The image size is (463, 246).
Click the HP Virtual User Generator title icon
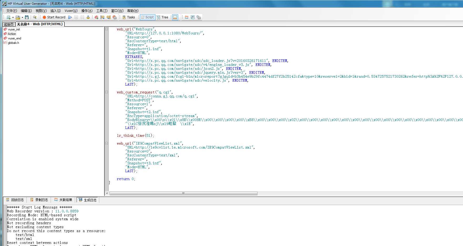pos(4,4)
